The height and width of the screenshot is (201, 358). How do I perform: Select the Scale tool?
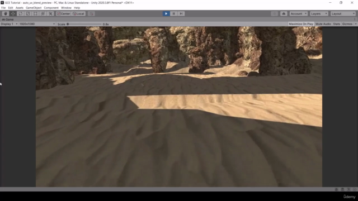[x=28, y=13]
